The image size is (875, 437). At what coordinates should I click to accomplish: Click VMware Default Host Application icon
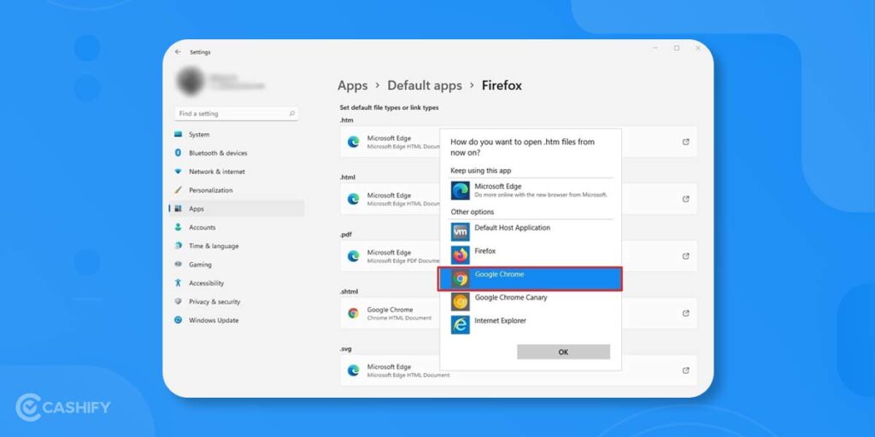pos(461,232)
